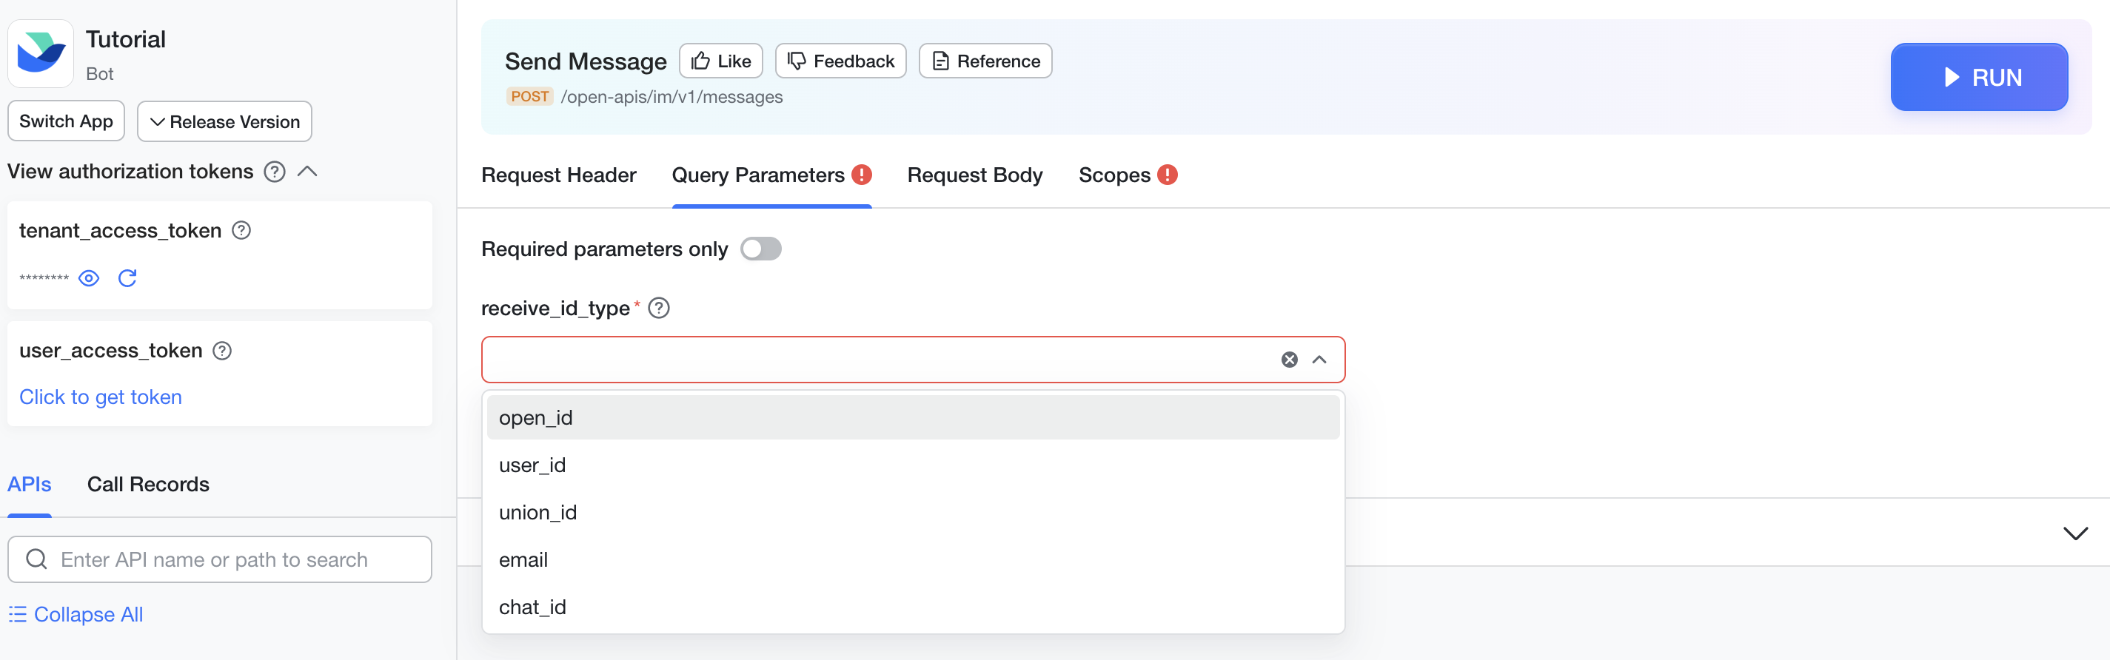Collapse the authorization tokens section
2110x660 pixels.
pyautogui.click(x=308, y=171)
